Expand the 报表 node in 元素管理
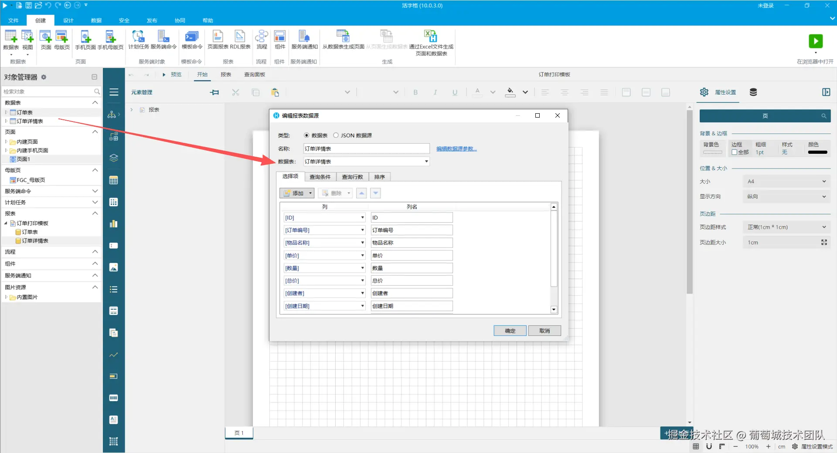 tap(132, 110)
